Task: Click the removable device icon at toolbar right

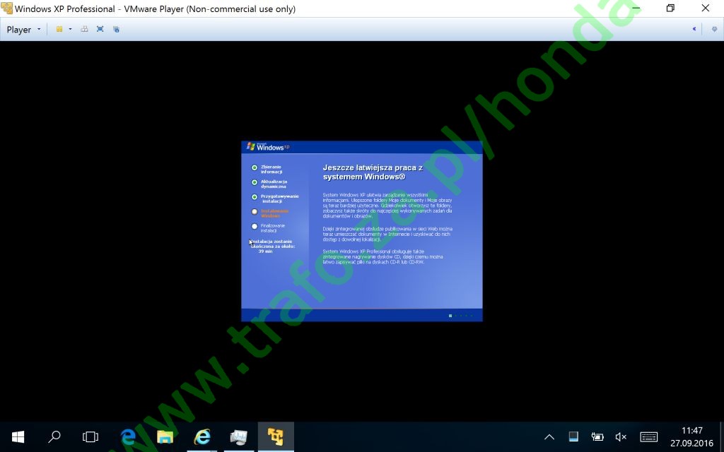Action: coord(714,29)
